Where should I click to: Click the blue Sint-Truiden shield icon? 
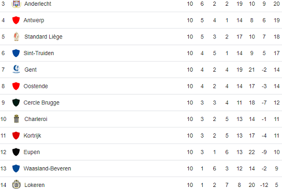click(x=16, y=53)
